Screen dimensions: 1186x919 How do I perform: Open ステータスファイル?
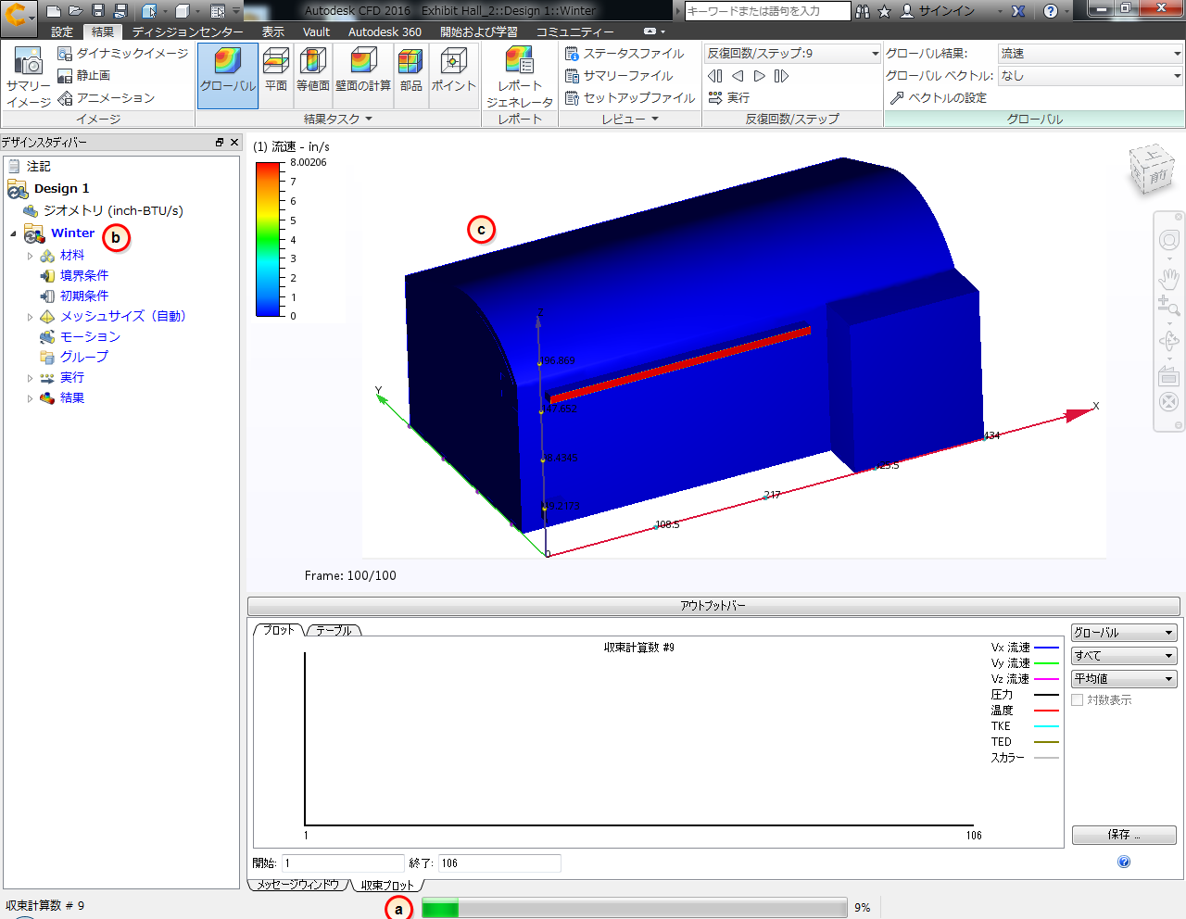[x=625, y=54]
